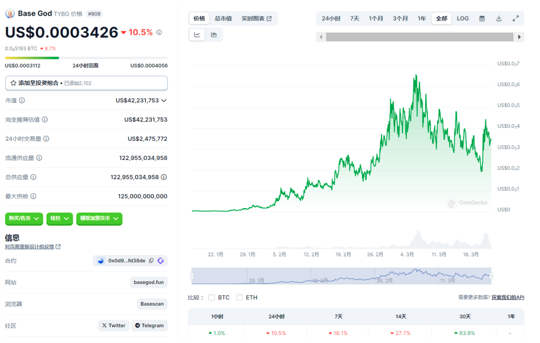Click the #808 rank badge
540x343 pixels.
94,14
